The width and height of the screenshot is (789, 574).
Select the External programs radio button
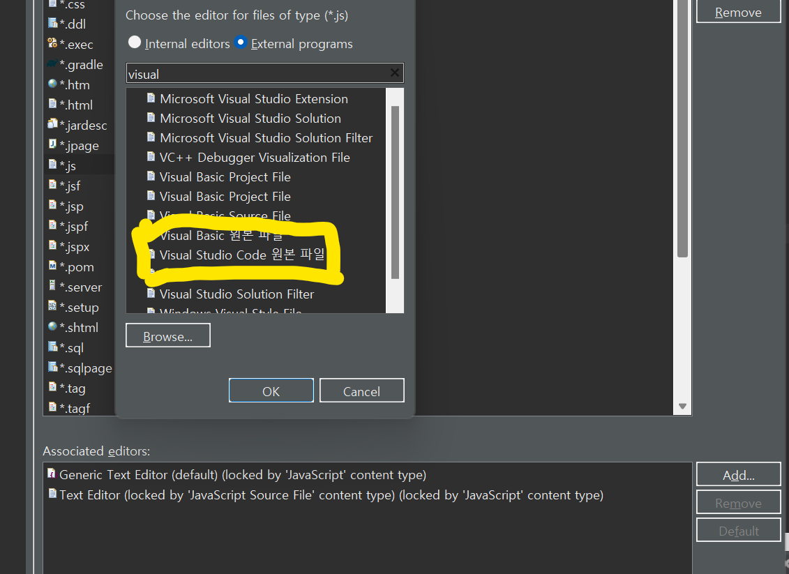point(241,43)
